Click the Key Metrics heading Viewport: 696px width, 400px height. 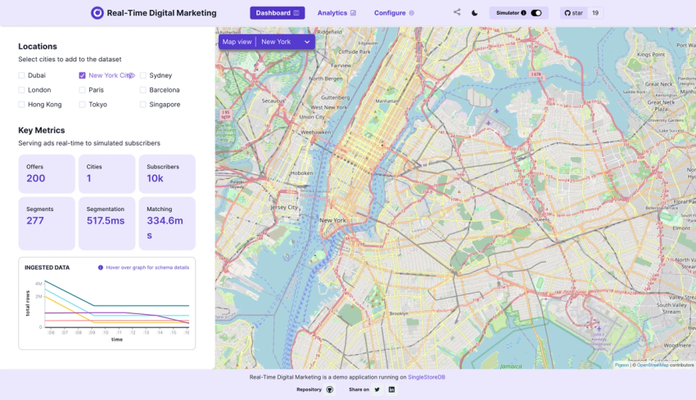pos(41,130)
